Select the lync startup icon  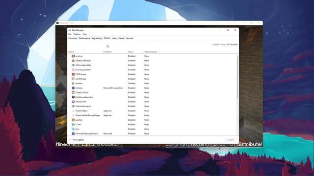point(73,129)
